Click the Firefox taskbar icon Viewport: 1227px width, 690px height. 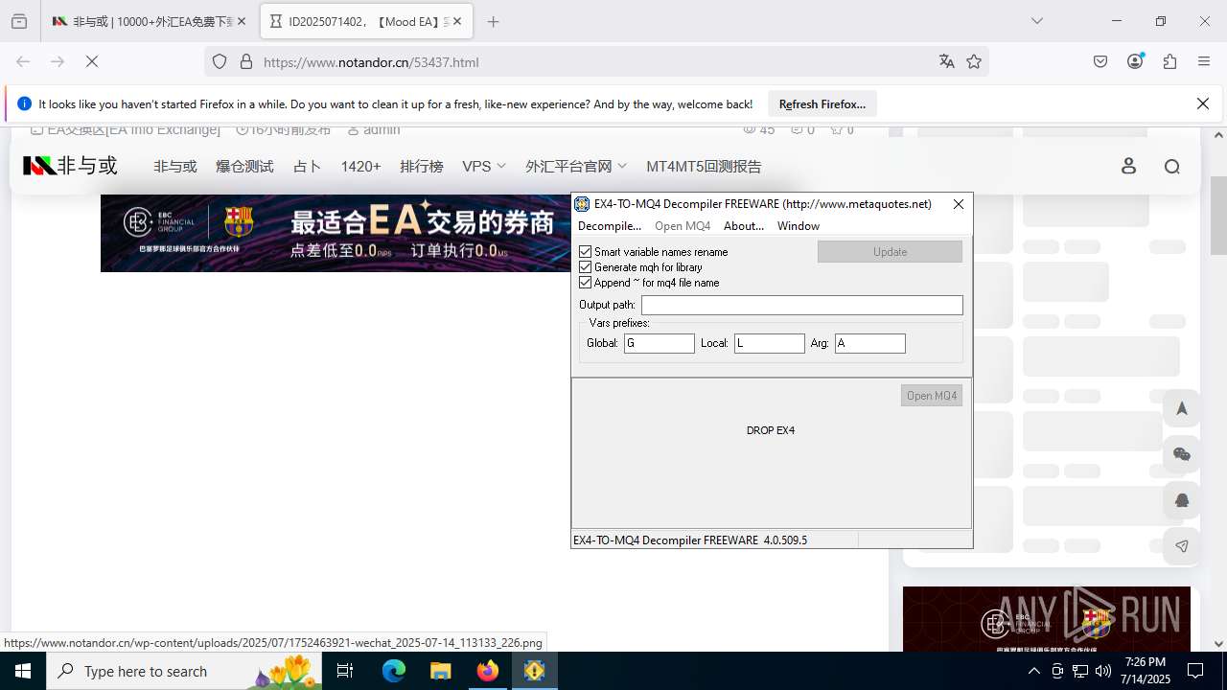pos(488,671)
